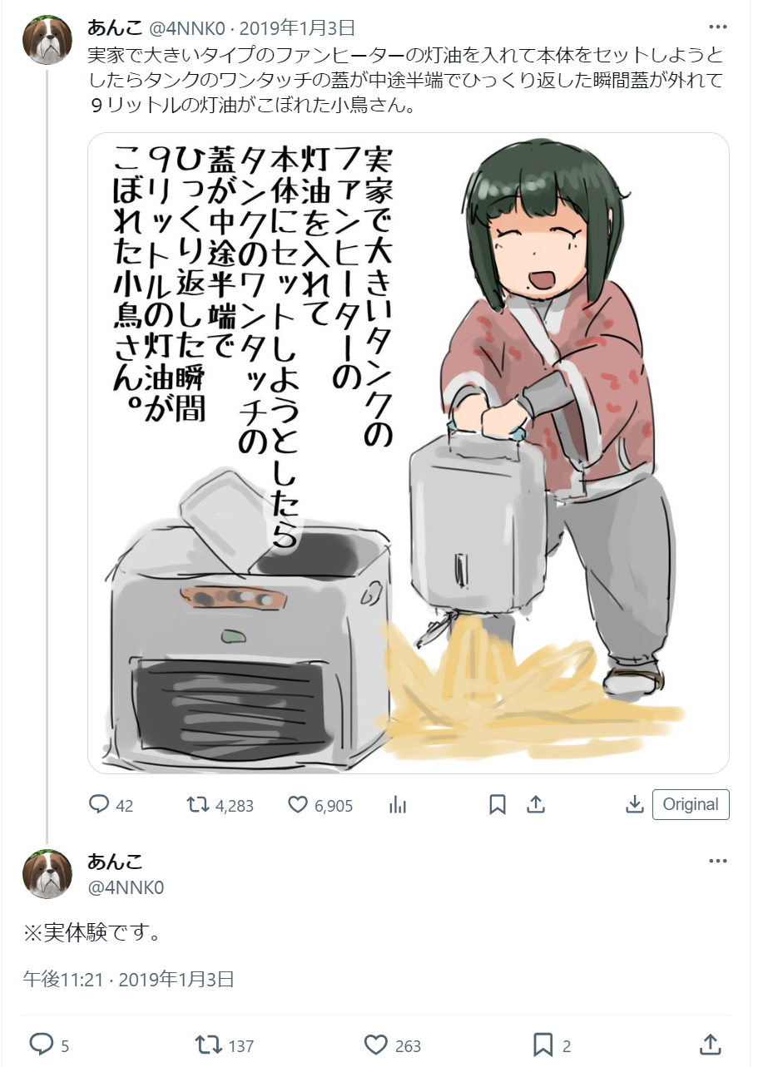This screenshot has width=768, height=1067.
Task: Open the dog avatar on first tweet
Action: (47, 39)
